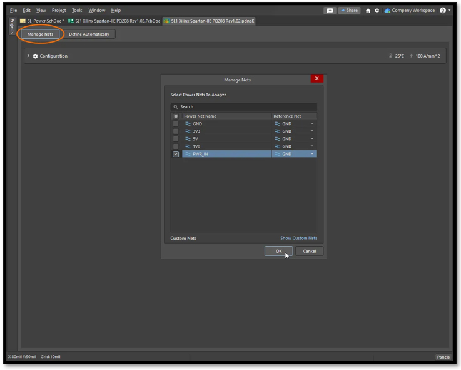Click the Company Workspace cloud icon
This screenshot has height=370, width=461.
(x=387, y=11)
